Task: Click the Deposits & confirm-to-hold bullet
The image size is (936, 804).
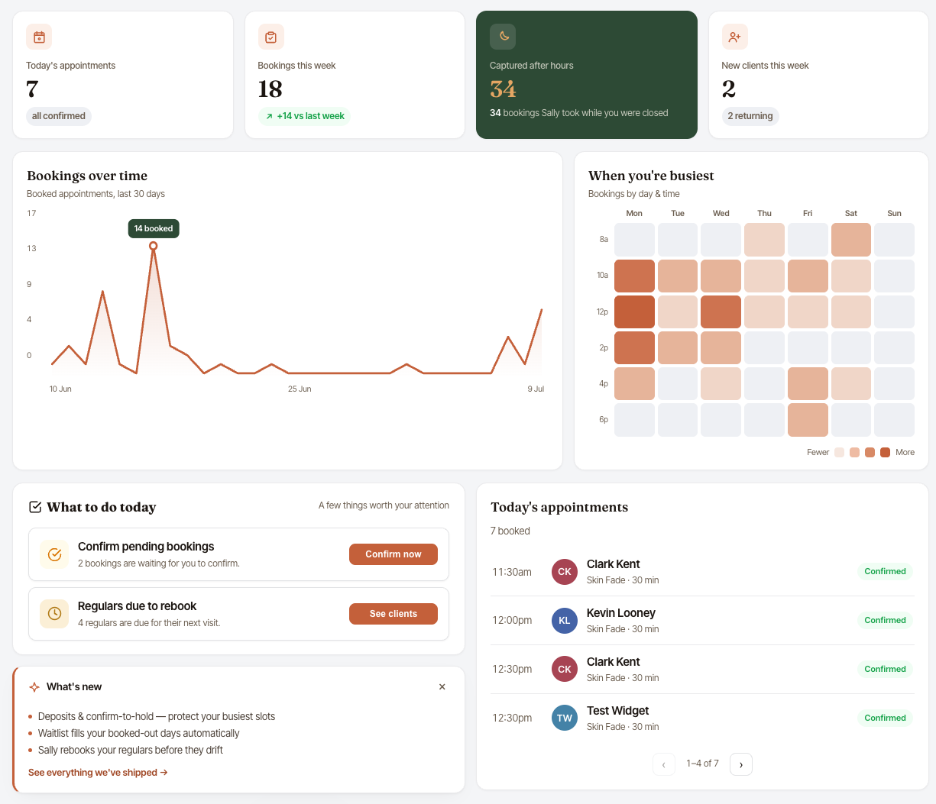Action: point(156,716)
